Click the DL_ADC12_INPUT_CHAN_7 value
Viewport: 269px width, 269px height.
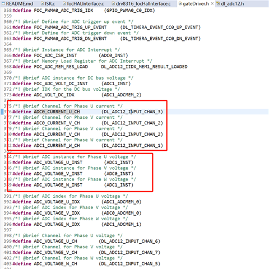(129, 252)
